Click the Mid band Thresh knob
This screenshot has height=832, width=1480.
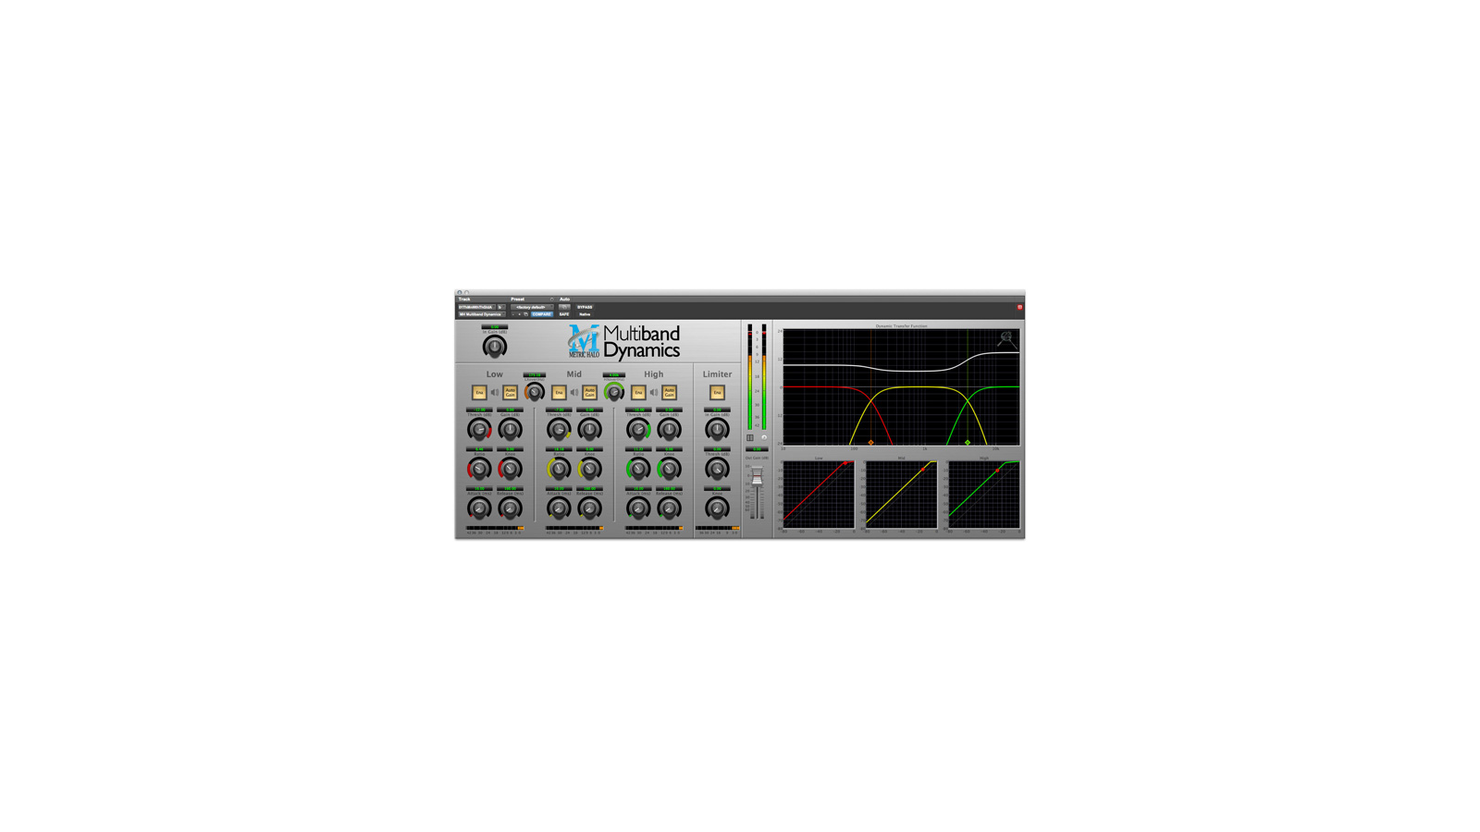(x=558, y=430)
